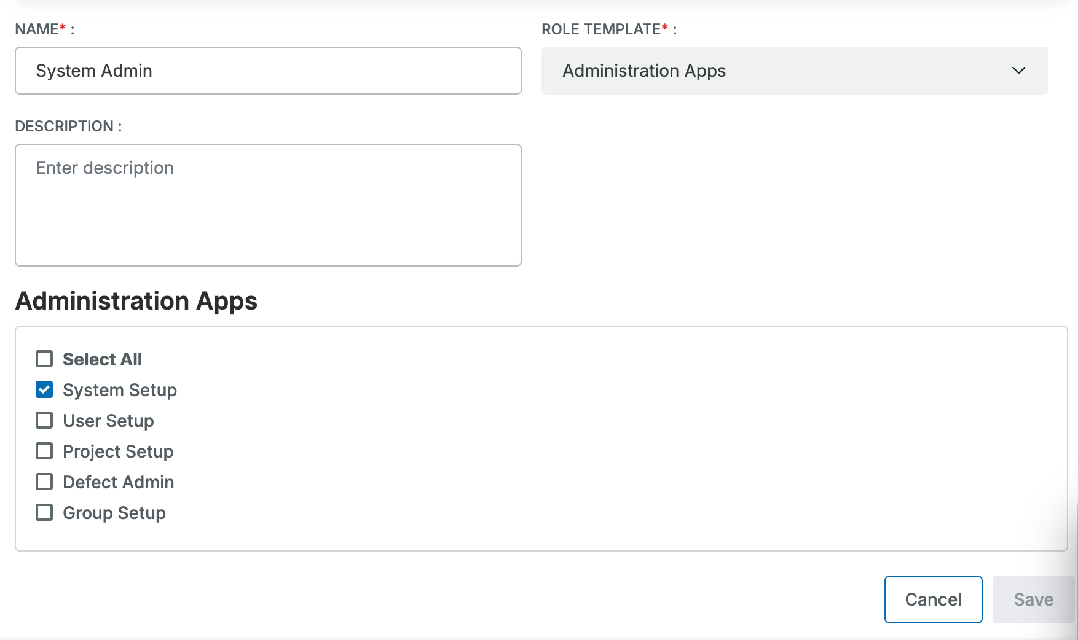The image size is (1078, 640).
Task: Click the Enter description placeholder
Action: [x=104, y=167]
